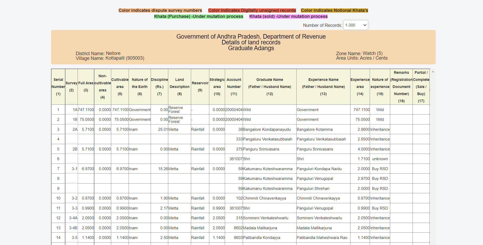Image resolution: width=483 pixels, height=245 pixels.
Task: Click serial number 1 in the table
Action: [x=58, y=110]
